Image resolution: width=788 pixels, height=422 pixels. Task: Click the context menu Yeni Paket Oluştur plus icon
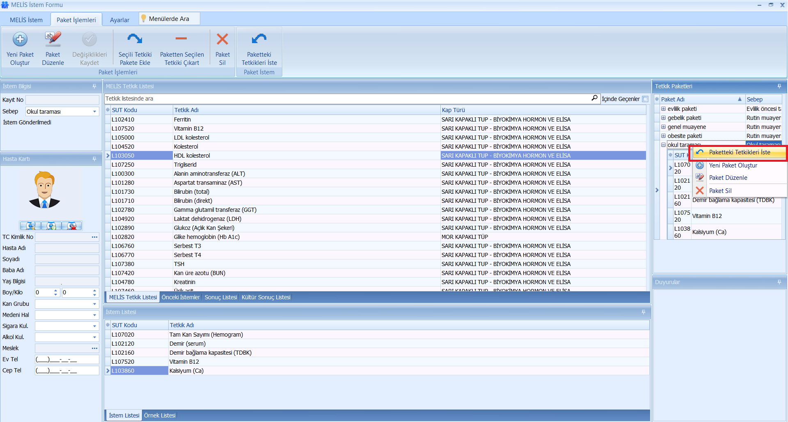[700, 165]
